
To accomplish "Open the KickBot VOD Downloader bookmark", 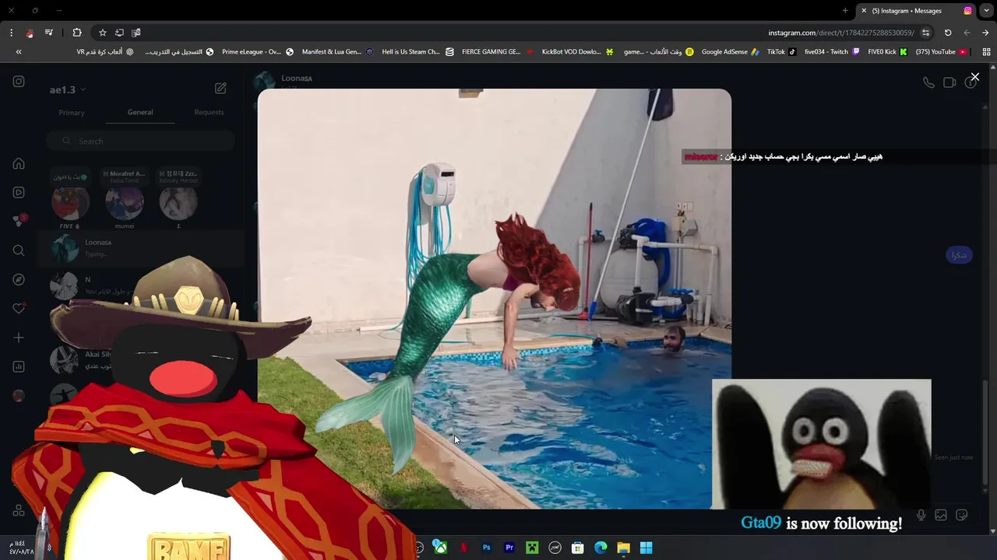I will (578, 52).
